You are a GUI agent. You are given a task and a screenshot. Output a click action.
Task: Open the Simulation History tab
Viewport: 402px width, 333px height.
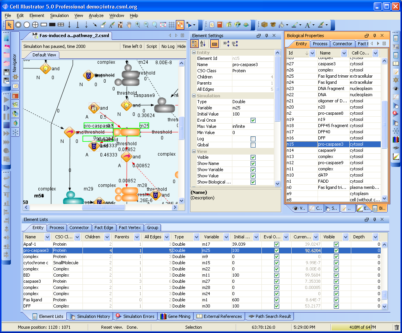(x=90, y=316)
